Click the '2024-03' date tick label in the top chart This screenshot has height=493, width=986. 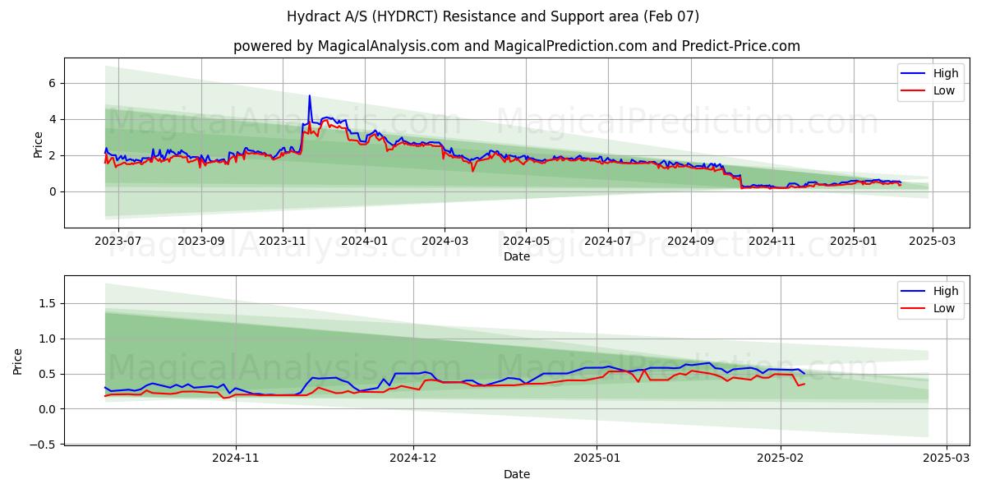(445, 242)
